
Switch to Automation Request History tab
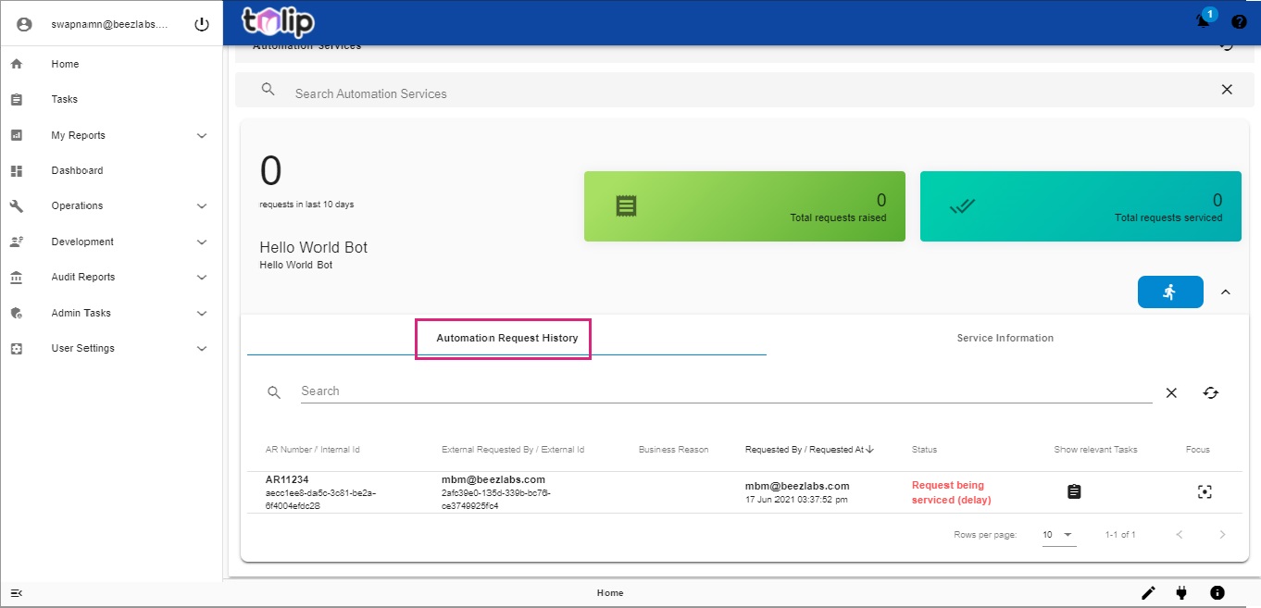click(x=506, y=338)
